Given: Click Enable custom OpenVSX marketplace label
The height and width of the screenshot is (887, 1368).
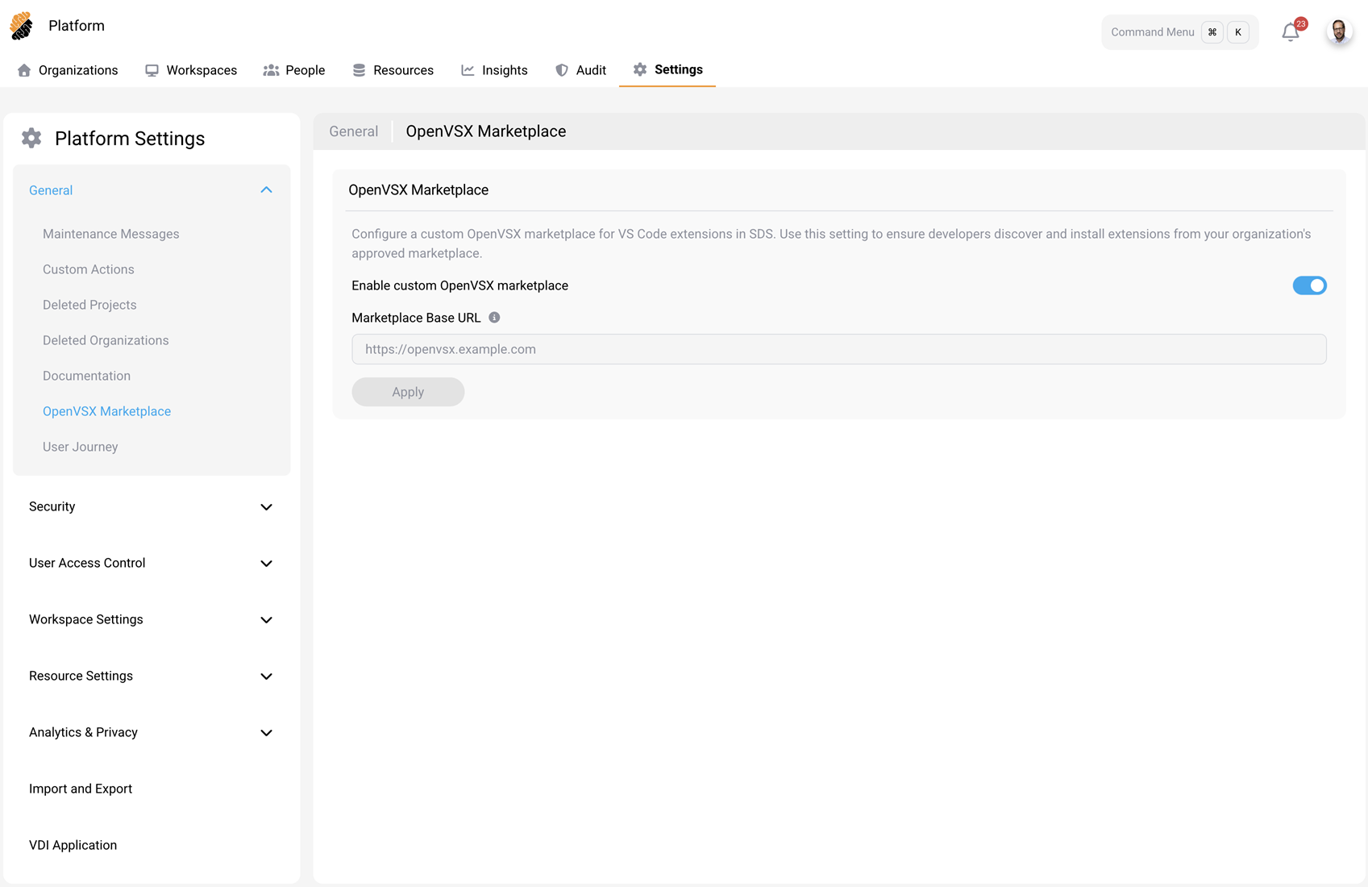Looking at the screenshot, I should [459, 285].
